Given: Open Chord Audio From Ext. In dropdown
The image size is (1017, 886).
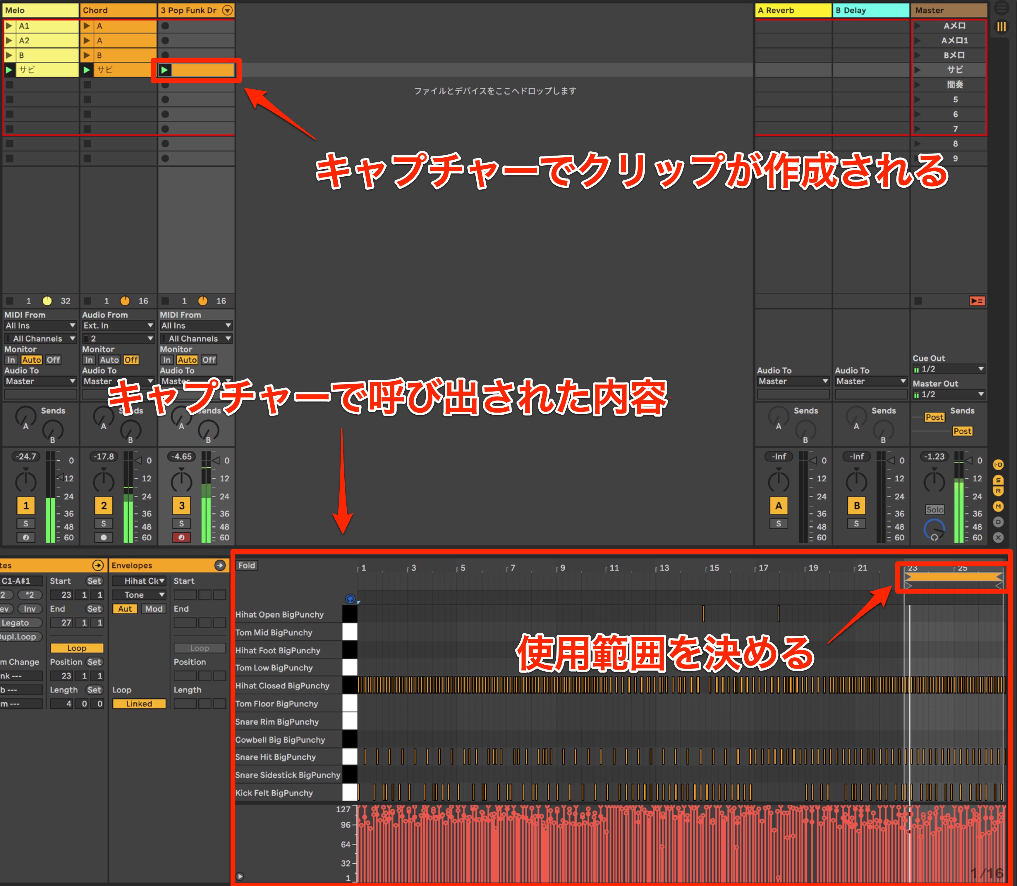Looking at the screenshot, I should (118, 325).
